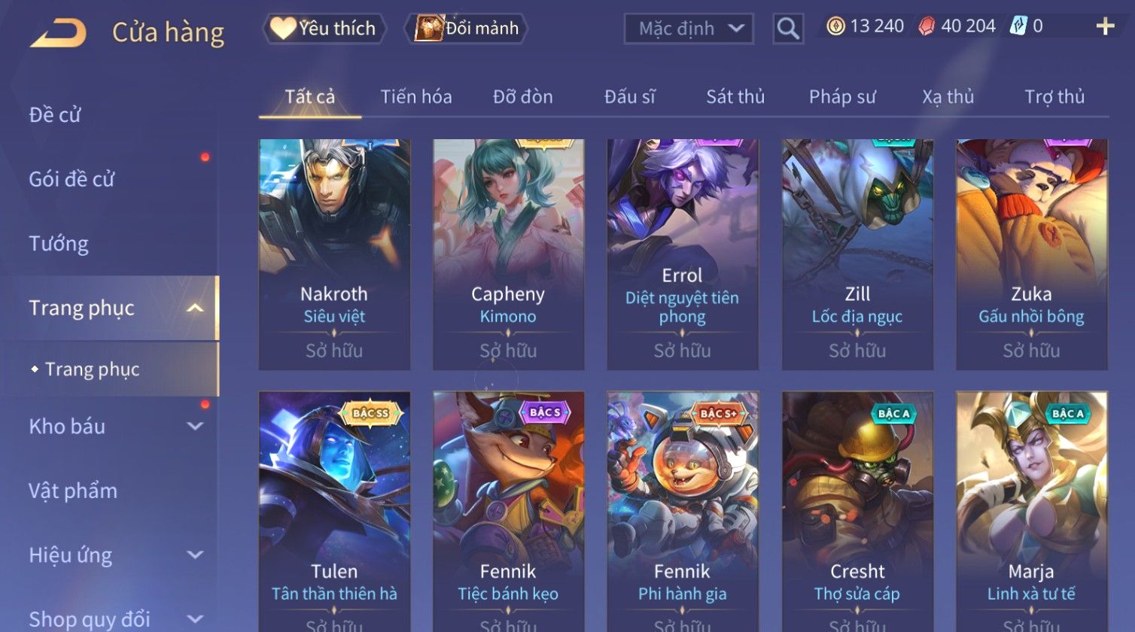The height and width of the screenshot is (632, 1135).
Task: Select the Tulen Tân thần thiên hà skin
Action: point(334,512)
